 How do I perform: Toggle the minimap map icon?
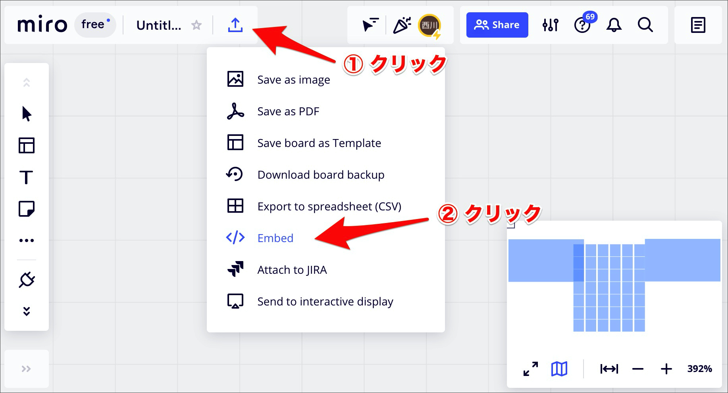pyautogui.click(x=559, y=369)
